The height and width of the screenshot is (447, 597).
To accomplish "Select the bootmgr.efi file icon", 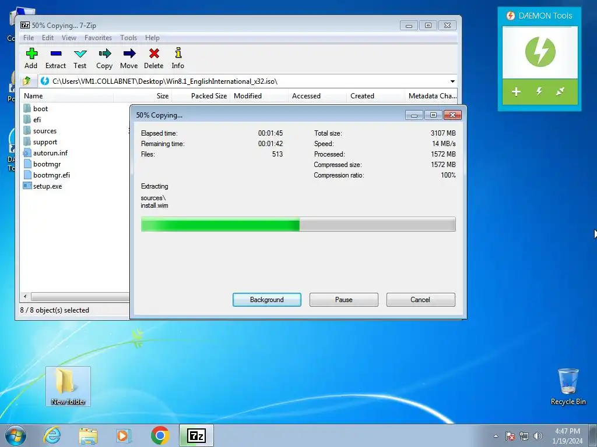I will tap(27, 175).
